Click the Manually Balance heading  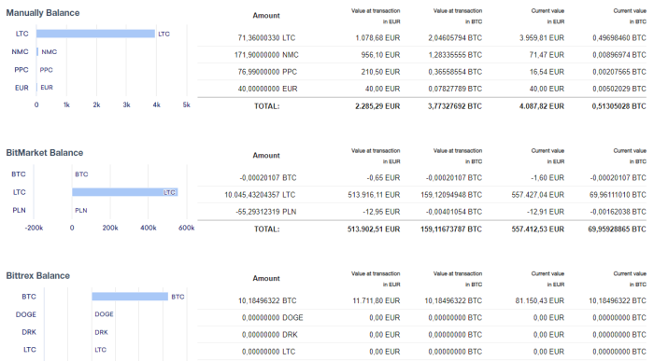[x=43, y=13]
